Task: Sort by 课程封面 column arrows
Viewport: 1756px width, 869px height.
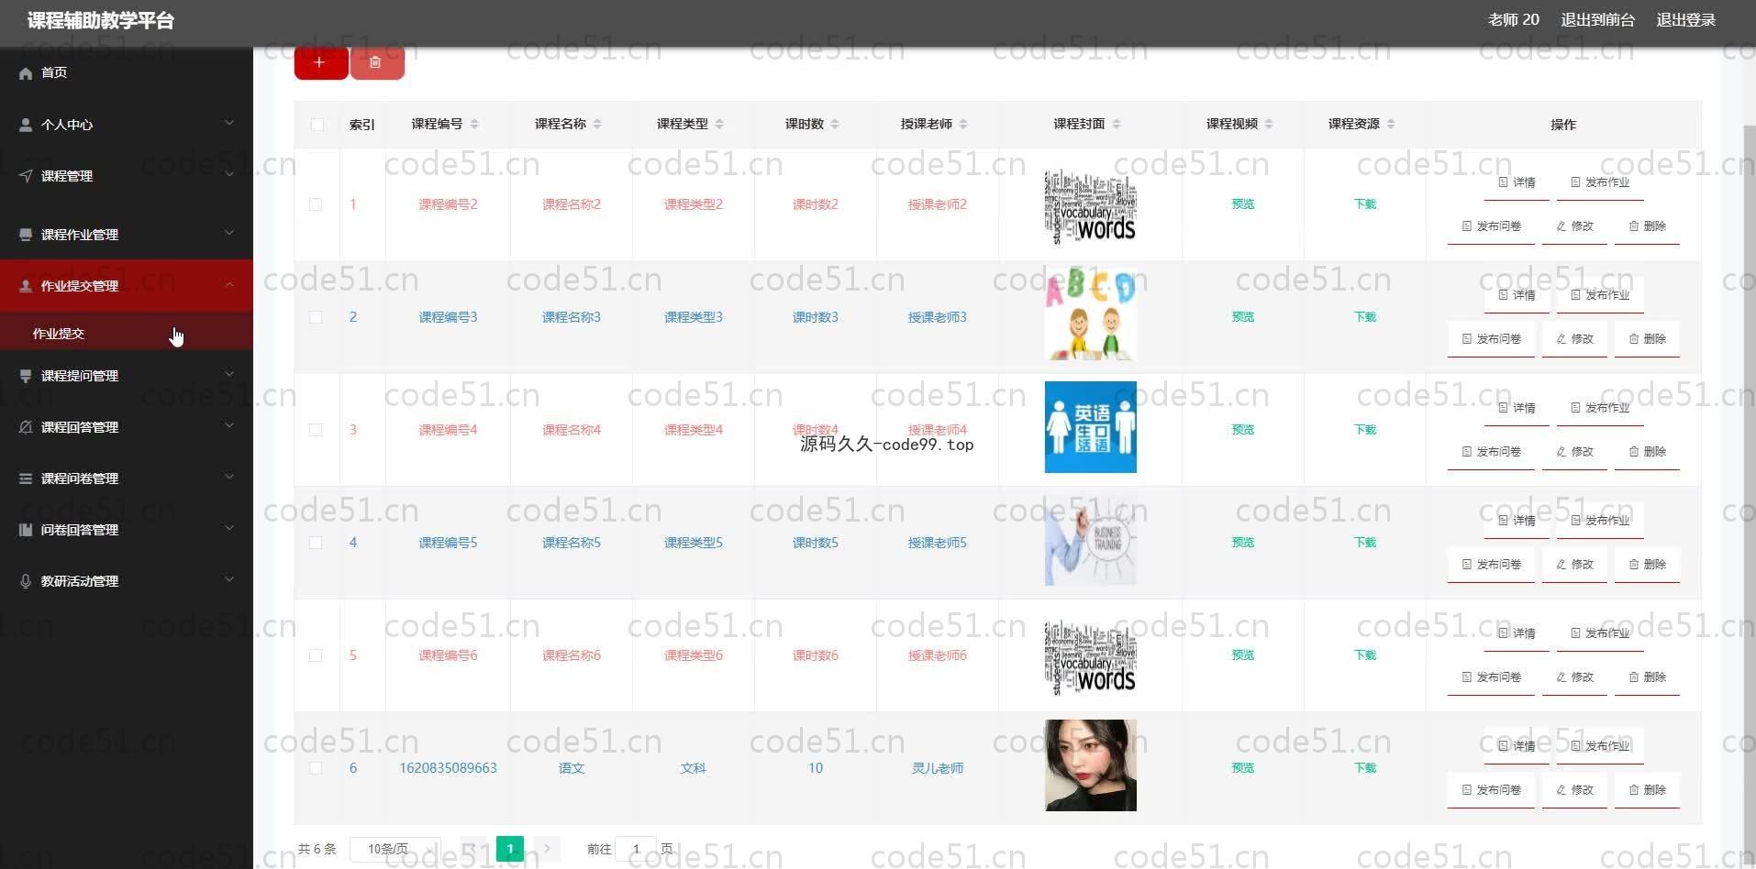Action: click(1117, 124)
